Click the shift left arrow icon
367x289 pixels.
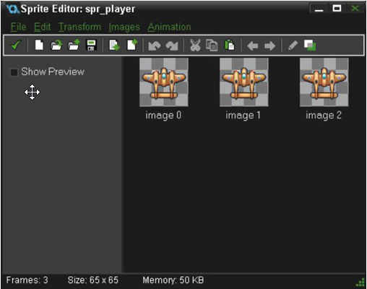(253, 46)
